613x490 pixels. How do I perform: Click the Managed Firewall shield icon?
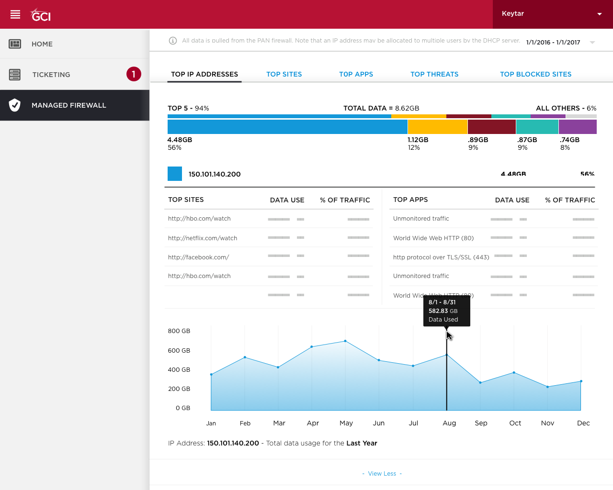15,105
